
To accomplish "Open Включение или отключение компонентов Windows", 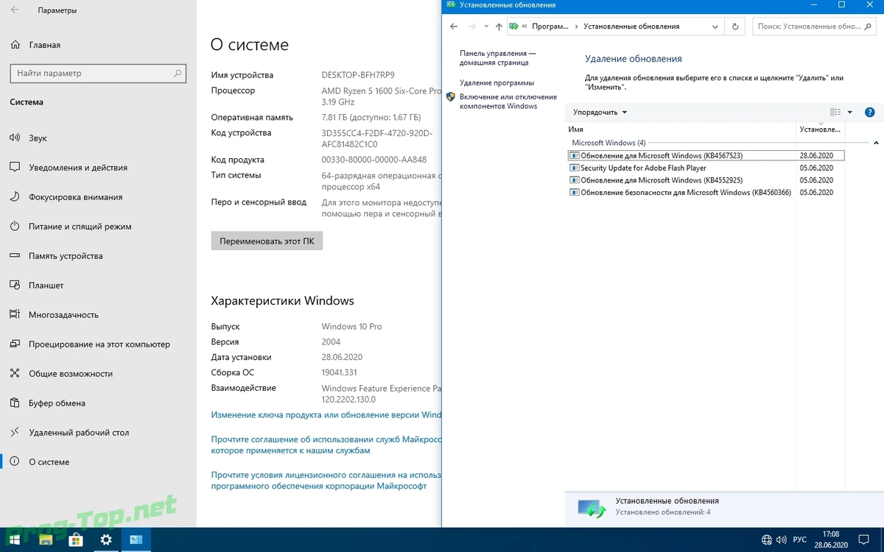I will coord(508,102).
